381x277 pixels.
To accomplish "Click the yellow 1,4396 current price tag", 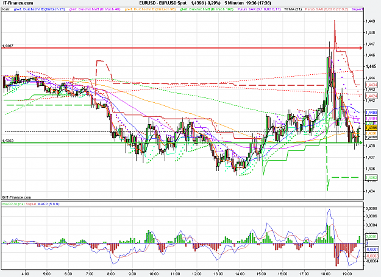I will [371, 128].
